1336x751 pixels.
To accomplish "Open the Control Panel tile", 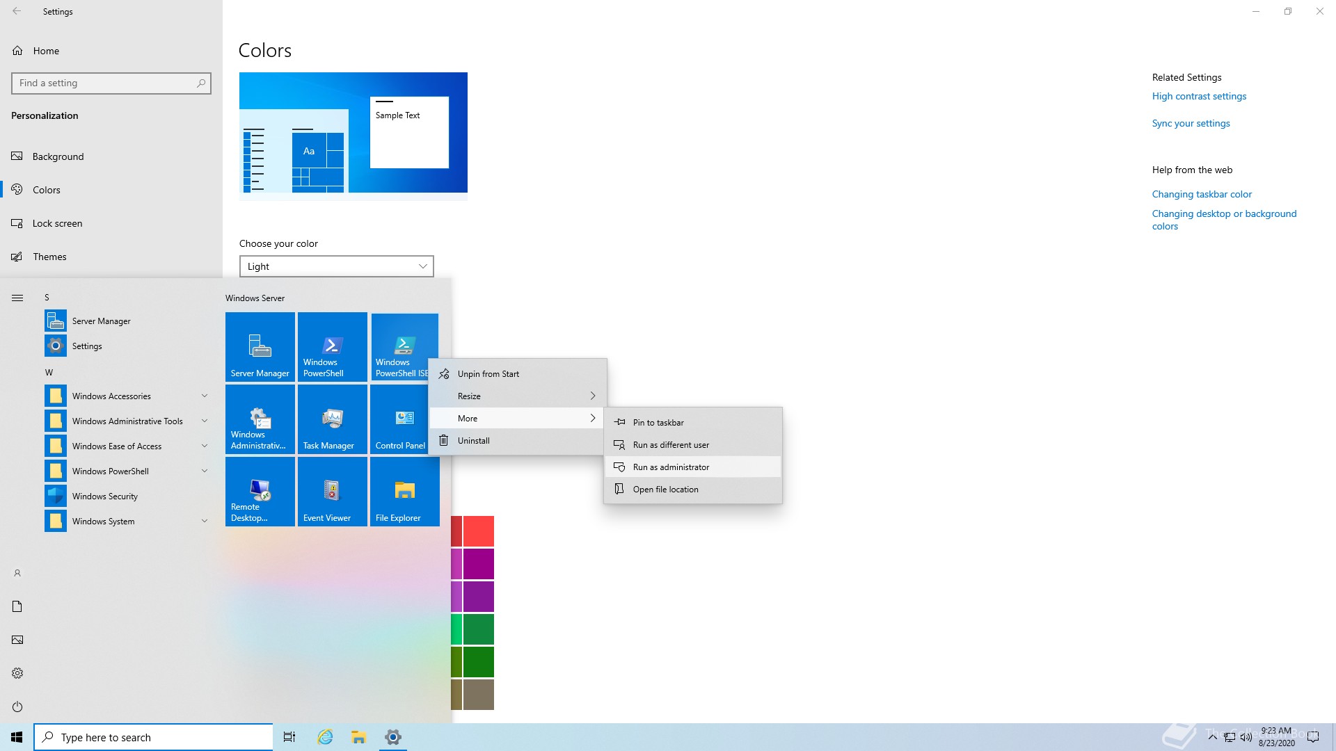I will (399, 419).
